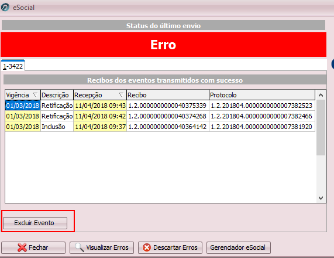The width and height of the screenshot is (334, 258).
Task: Click the eSocial app icon in title bar
Action: (x=5, y=7)
